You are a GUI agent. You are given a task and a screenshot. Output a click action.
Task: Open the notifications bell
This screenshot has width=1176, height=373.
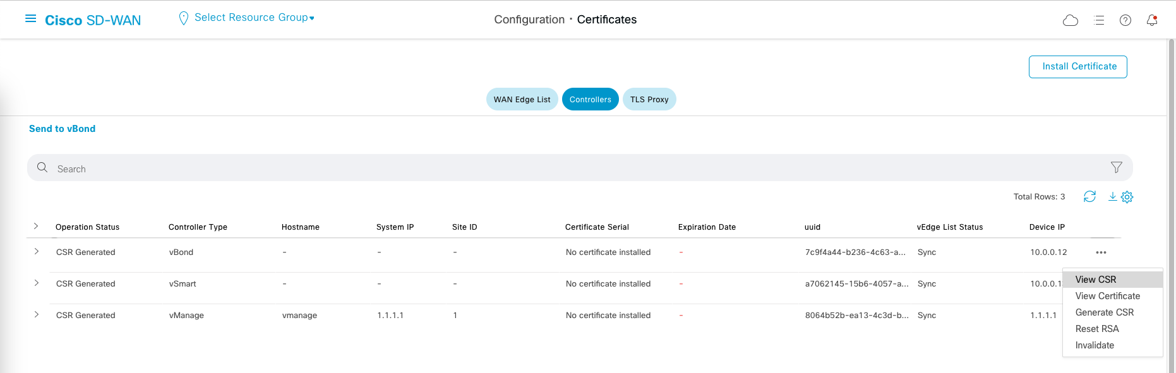[x=1151, y=20]
